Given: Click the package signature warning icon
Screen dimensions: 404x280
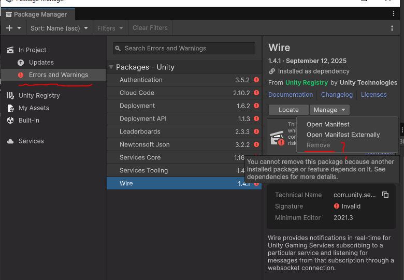Looking at the screenshot, I should [277, 138].
